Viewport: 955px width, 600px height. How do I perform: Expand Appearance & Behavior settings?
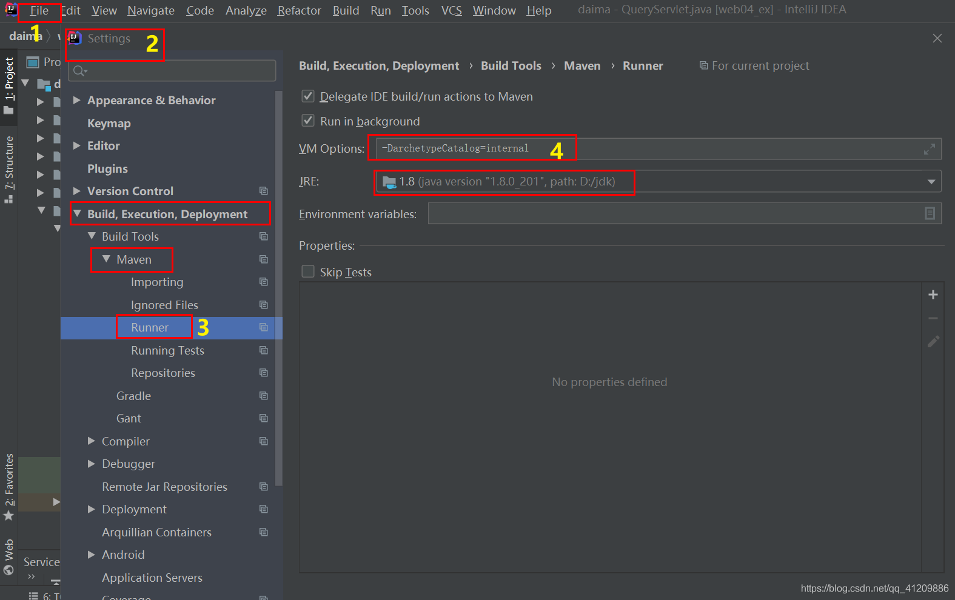point(77,100)
